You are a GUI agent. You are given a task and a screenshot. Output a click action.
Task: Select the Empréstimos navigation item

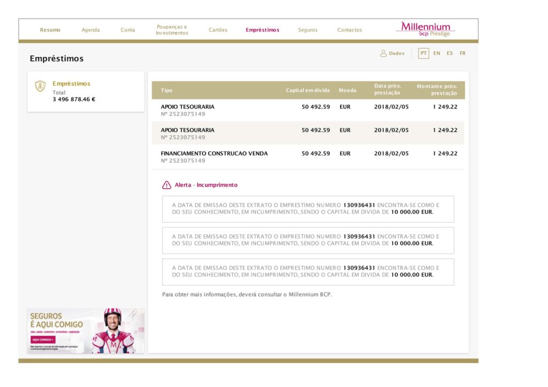(x=263, y=29)
